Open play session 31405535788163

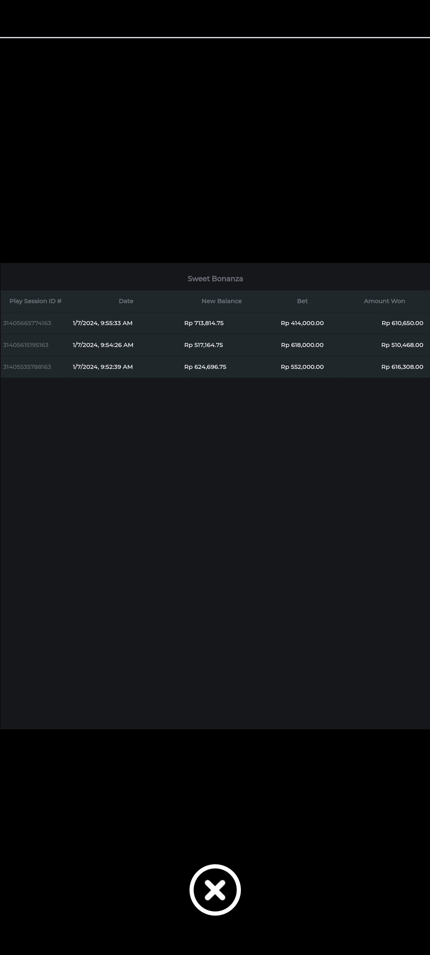click(27, 367)
